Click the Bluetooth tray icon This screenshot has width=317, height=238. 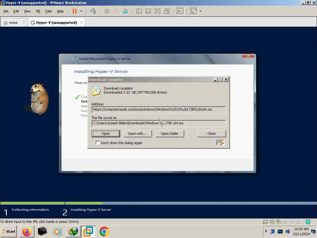point(272,231)
